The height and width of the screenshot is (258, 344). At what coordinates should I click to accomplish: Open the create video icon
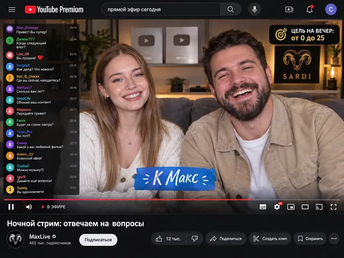coord(289,10)
